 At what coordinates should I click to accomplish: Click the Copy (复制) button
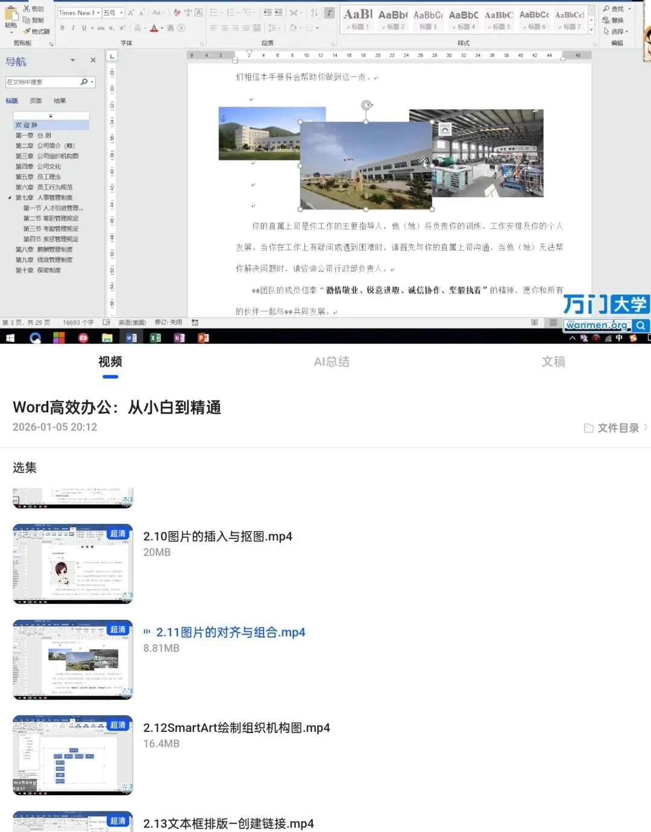pos(33,20)
